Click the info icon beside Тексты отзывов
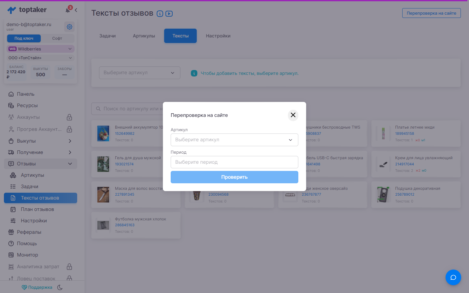Image resolution: width=469 pixels, height=293 pixels. coord(160,14)
